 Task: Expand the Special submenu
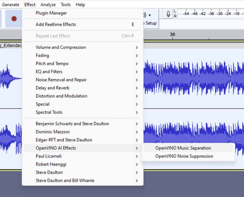tap(83, 104)
